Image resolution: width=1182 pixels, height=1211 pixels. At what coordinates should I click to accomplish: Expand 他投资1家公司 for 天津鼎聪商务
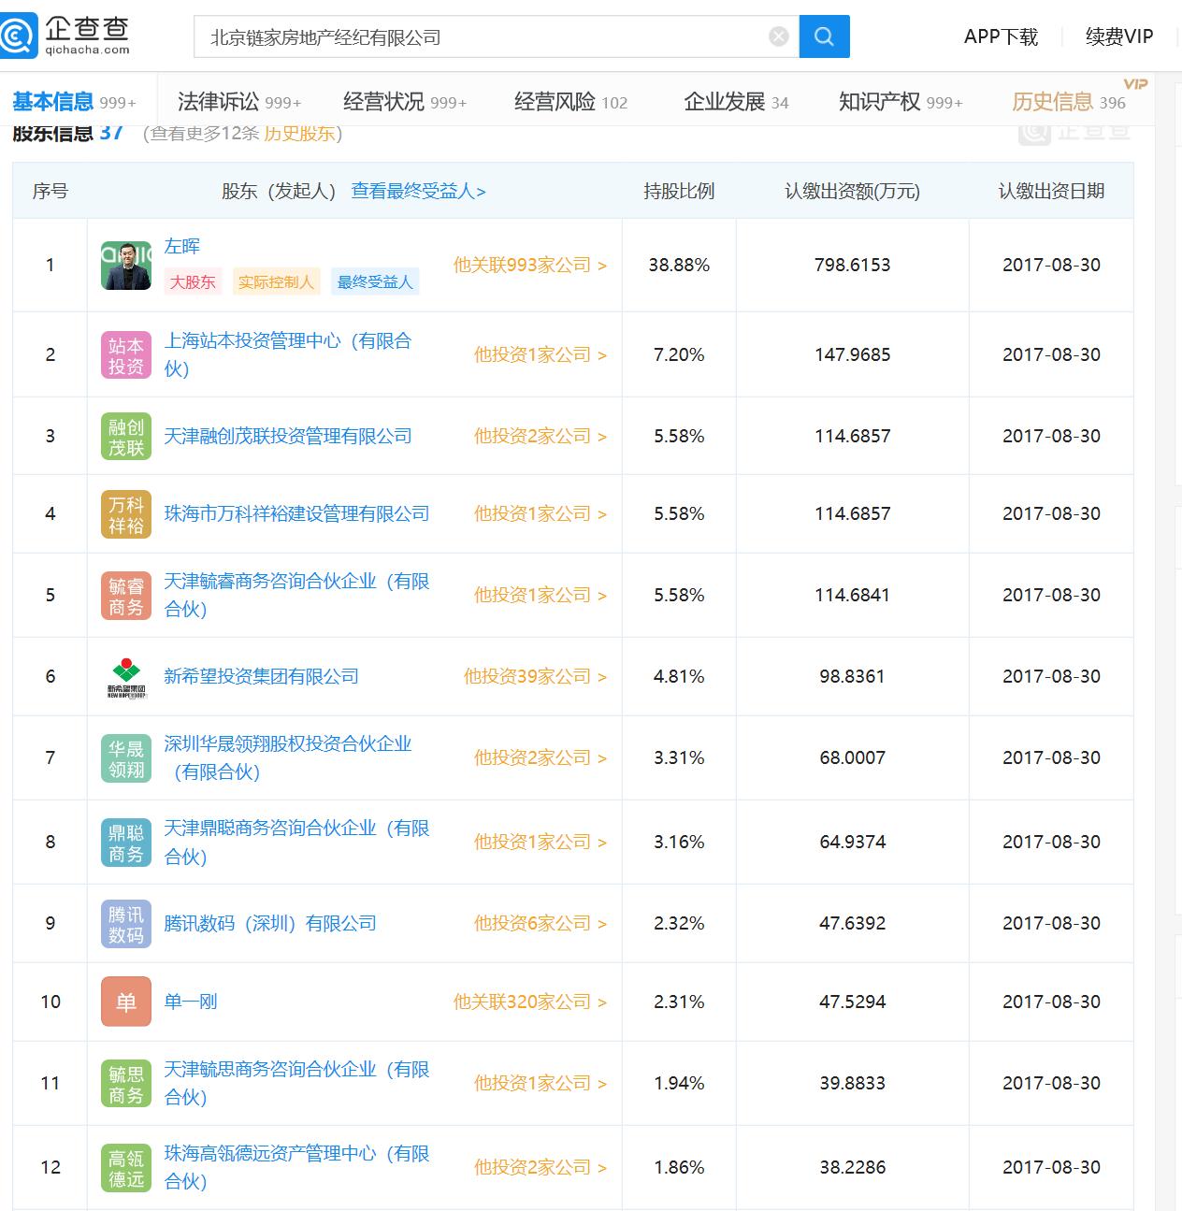pyautogui.click(x=541, y=843)
